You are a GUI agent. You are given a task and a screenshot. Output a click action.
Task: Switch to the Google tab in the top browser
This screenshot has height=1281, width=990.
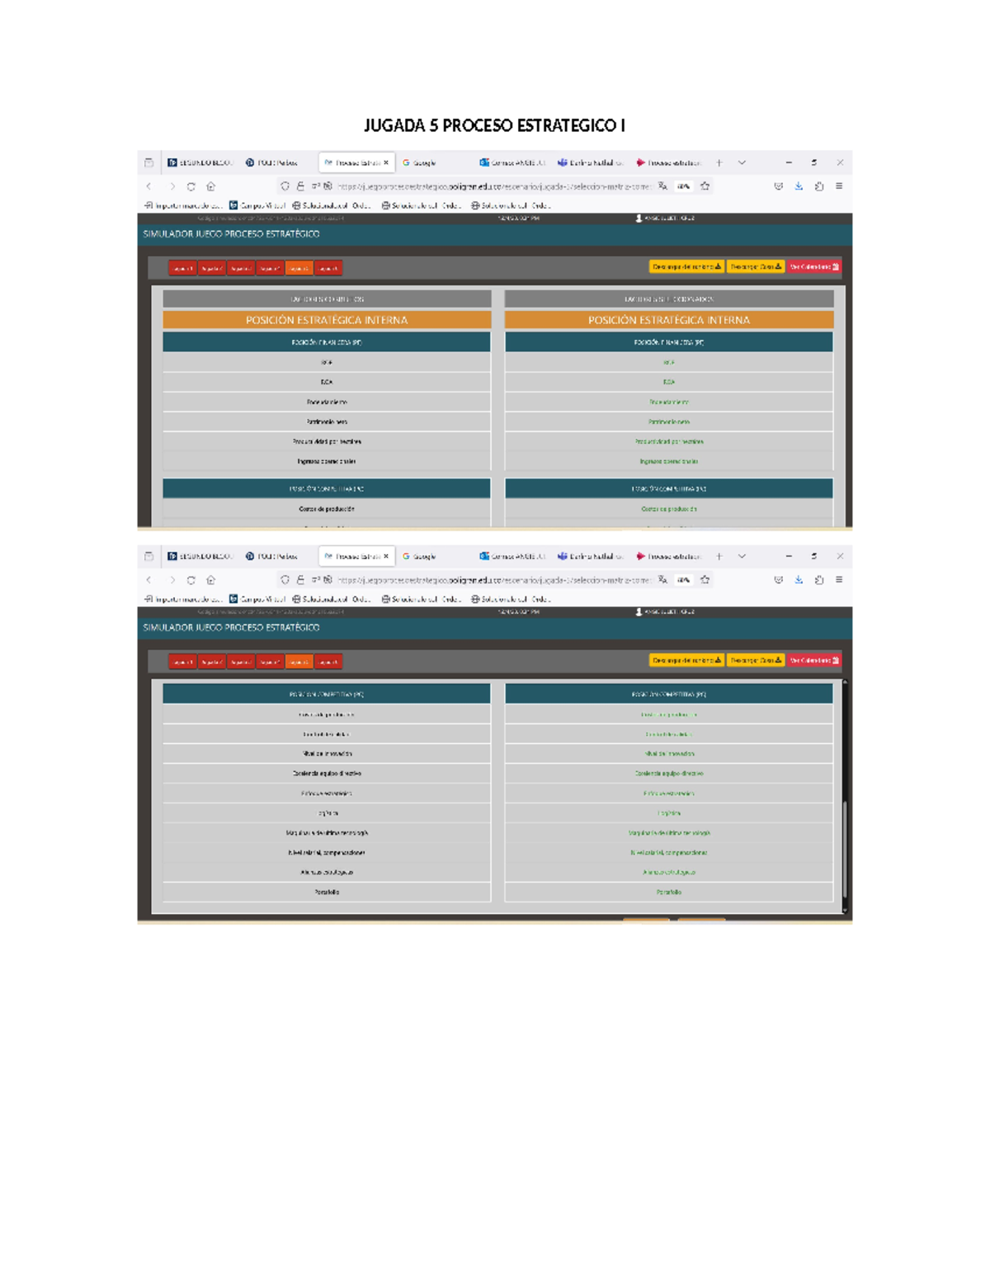pyautogui.click(x=421, y=162)
